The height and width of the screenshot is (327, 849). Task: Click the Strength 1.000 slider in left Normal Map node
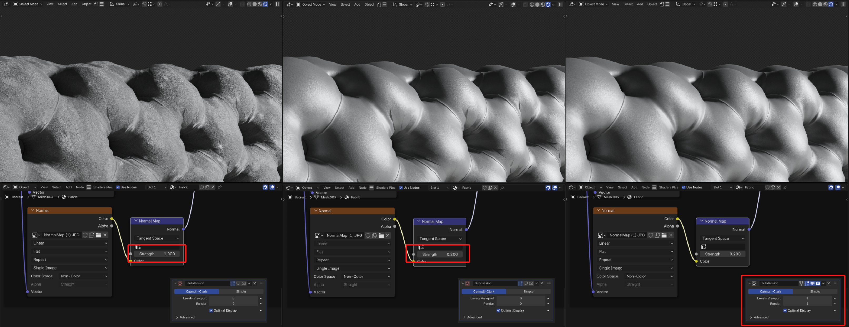(157, 254)
